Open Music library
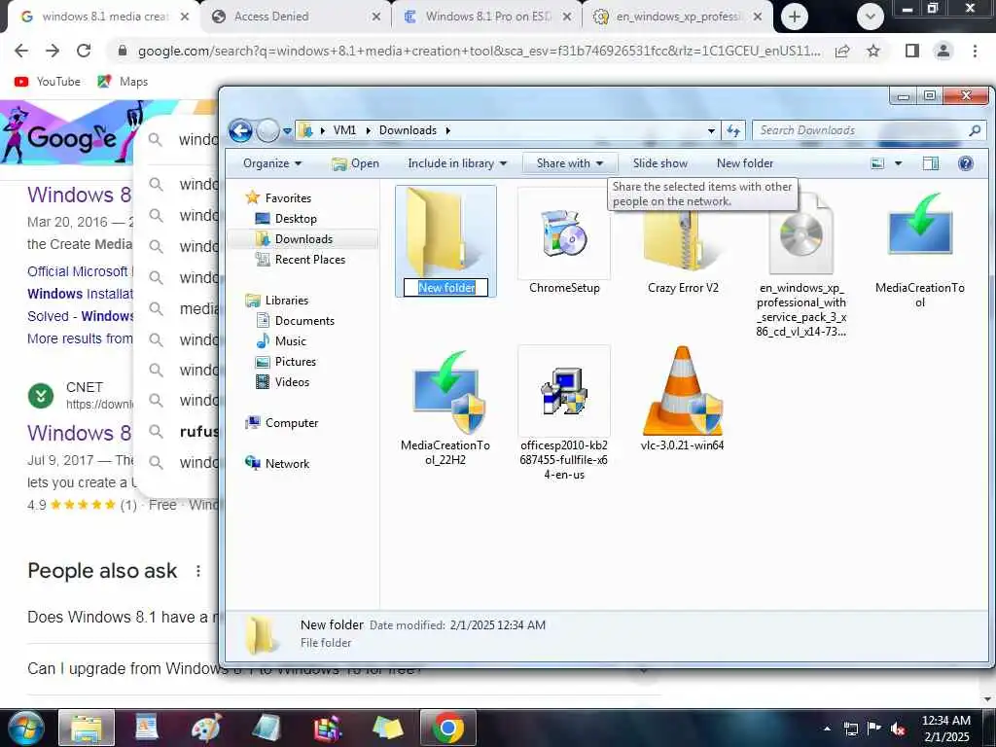This screenshot has height=747, width=996. pos(281,341)
